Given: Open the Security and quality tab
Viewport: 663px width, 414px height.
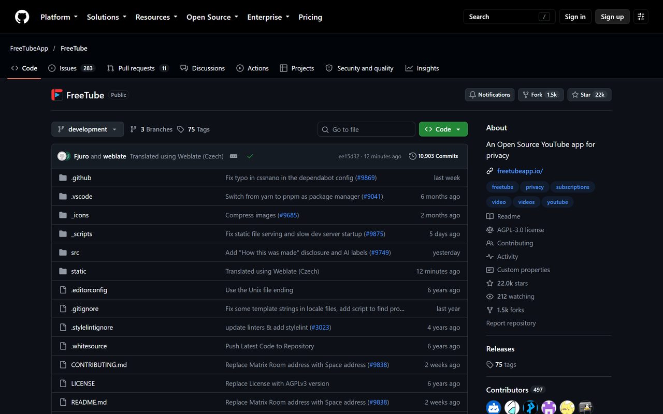Looking at the screenshot, I should (x=359, y=68).
